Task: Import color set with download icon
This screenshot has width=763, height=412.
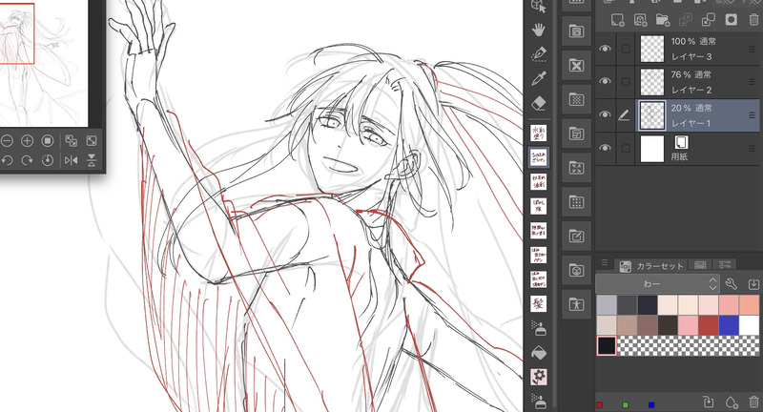Action: click(x=753, y=283)
